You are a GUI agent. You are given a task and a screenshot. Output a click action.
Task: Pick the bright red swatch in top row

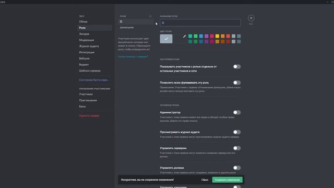[x=228, y=36]
